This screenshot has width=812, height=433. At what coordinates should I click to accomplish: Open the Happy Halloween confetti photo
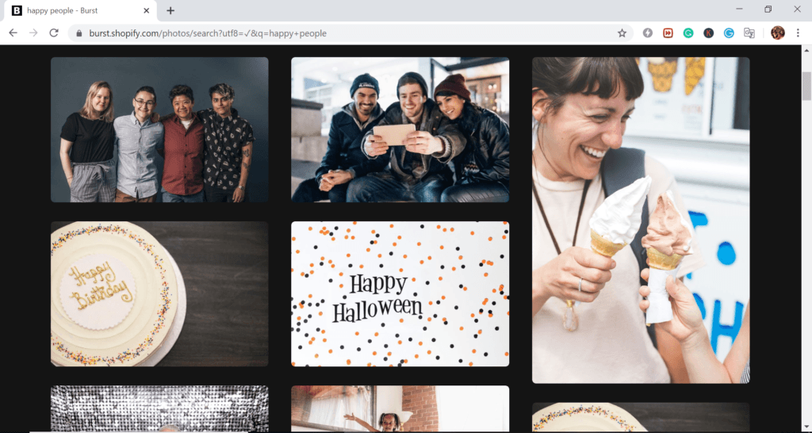click(x=400, y=293)
